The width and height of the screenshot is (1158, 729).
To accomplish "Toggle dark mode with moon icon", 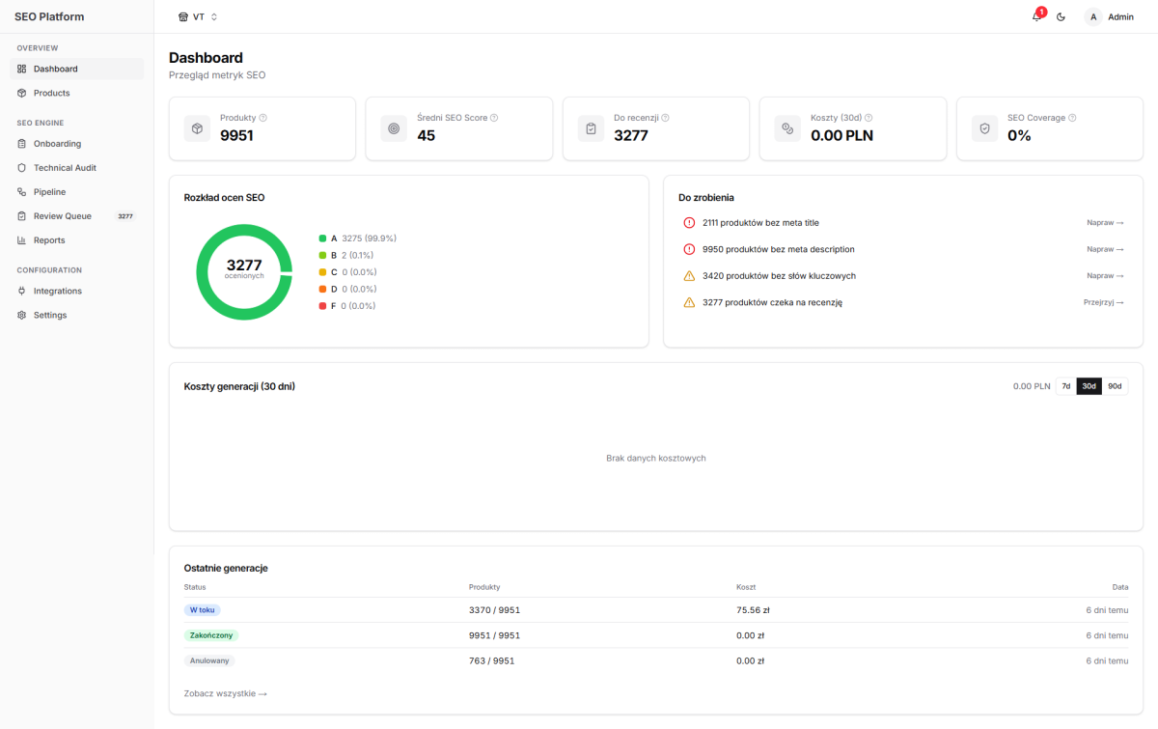I will (1061, 16).
